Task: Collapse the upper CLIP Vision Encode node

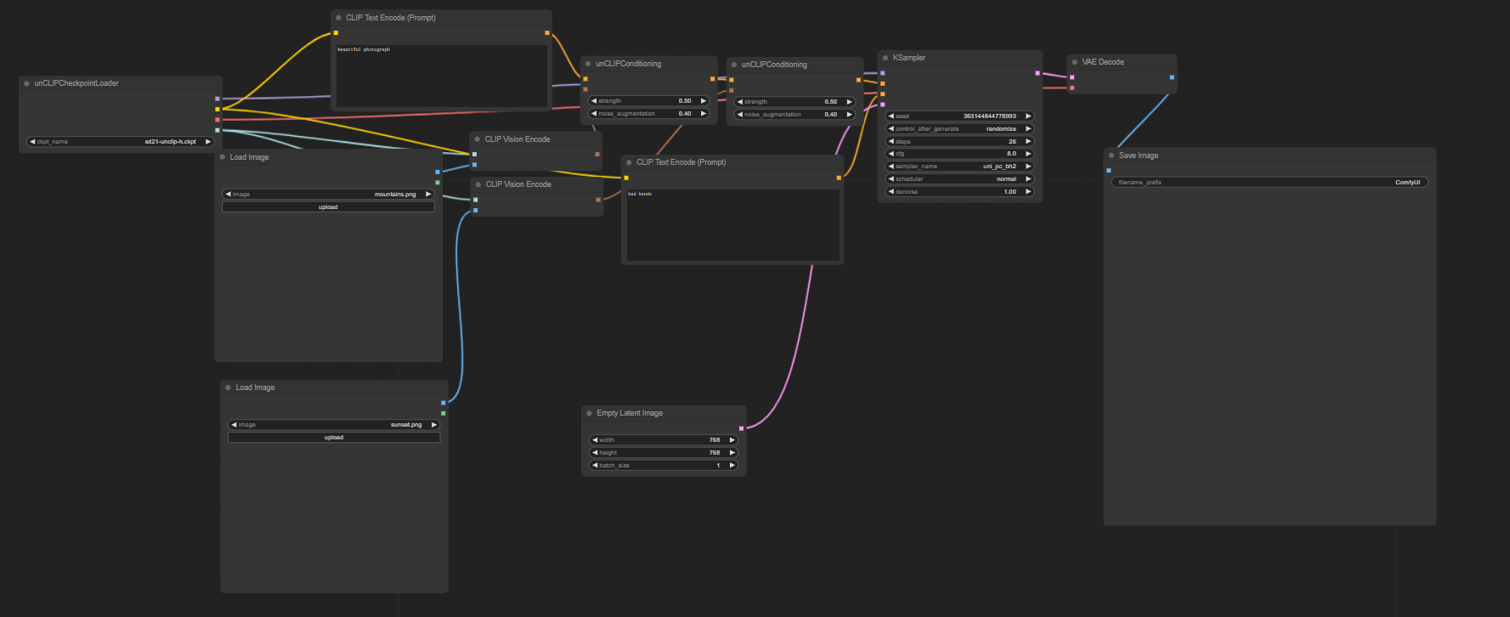Action: 478,139
